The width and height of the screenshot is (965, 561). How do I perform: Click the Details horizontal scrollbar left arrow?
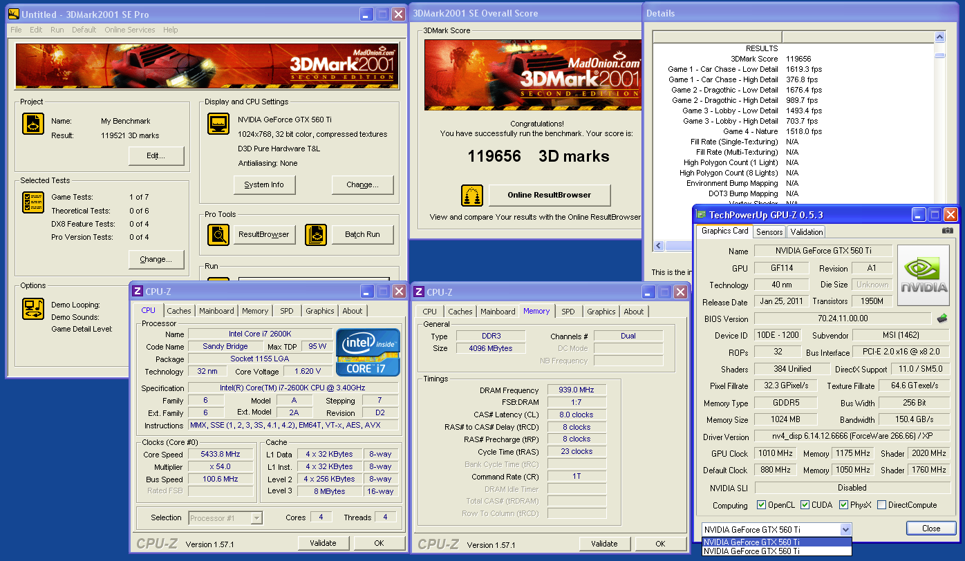pos(659,246)
